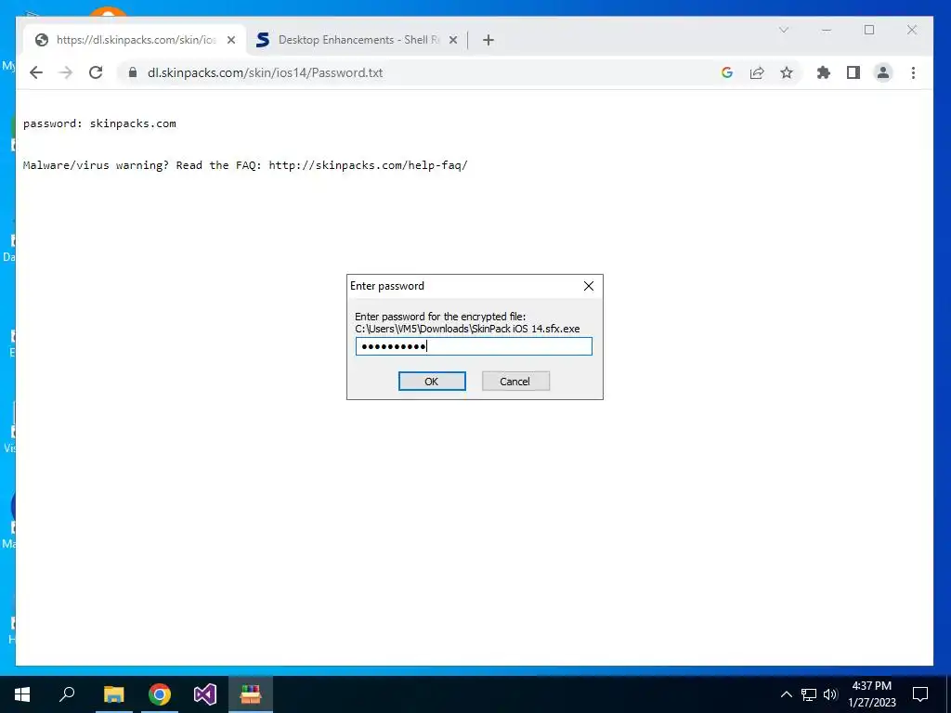
Task: Open the Chrome profile avatar
Action: pyautogui.click(x=883, y=72)
